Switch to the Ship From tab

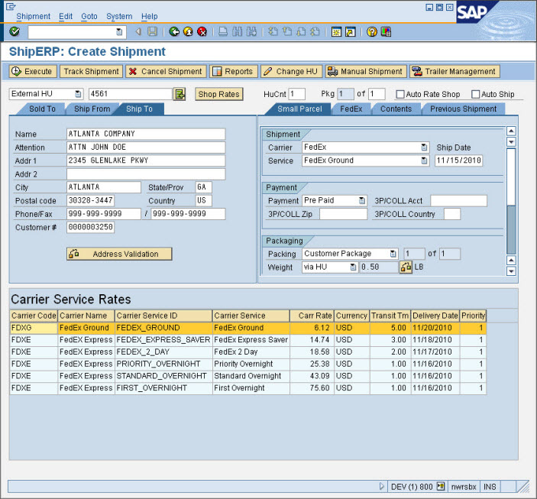click(92, 109)
